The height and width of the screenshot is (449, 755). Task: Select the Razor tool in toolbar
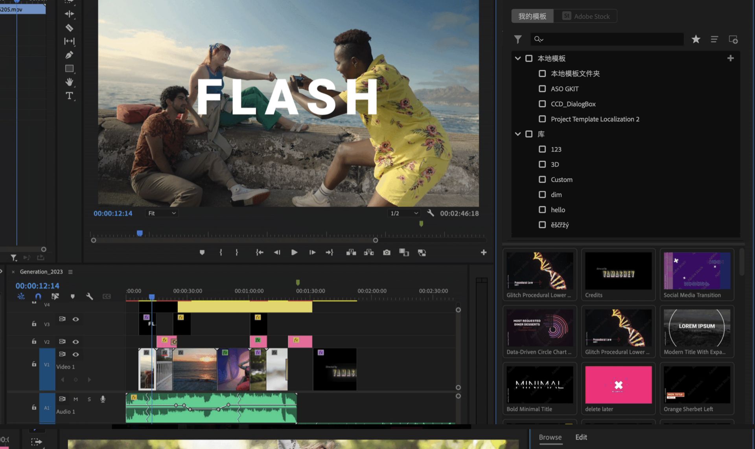tap(69, 28)
